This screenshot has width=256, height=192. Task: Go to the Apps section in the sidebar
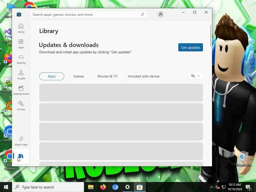pyautogui.click(x=21, y=44)
